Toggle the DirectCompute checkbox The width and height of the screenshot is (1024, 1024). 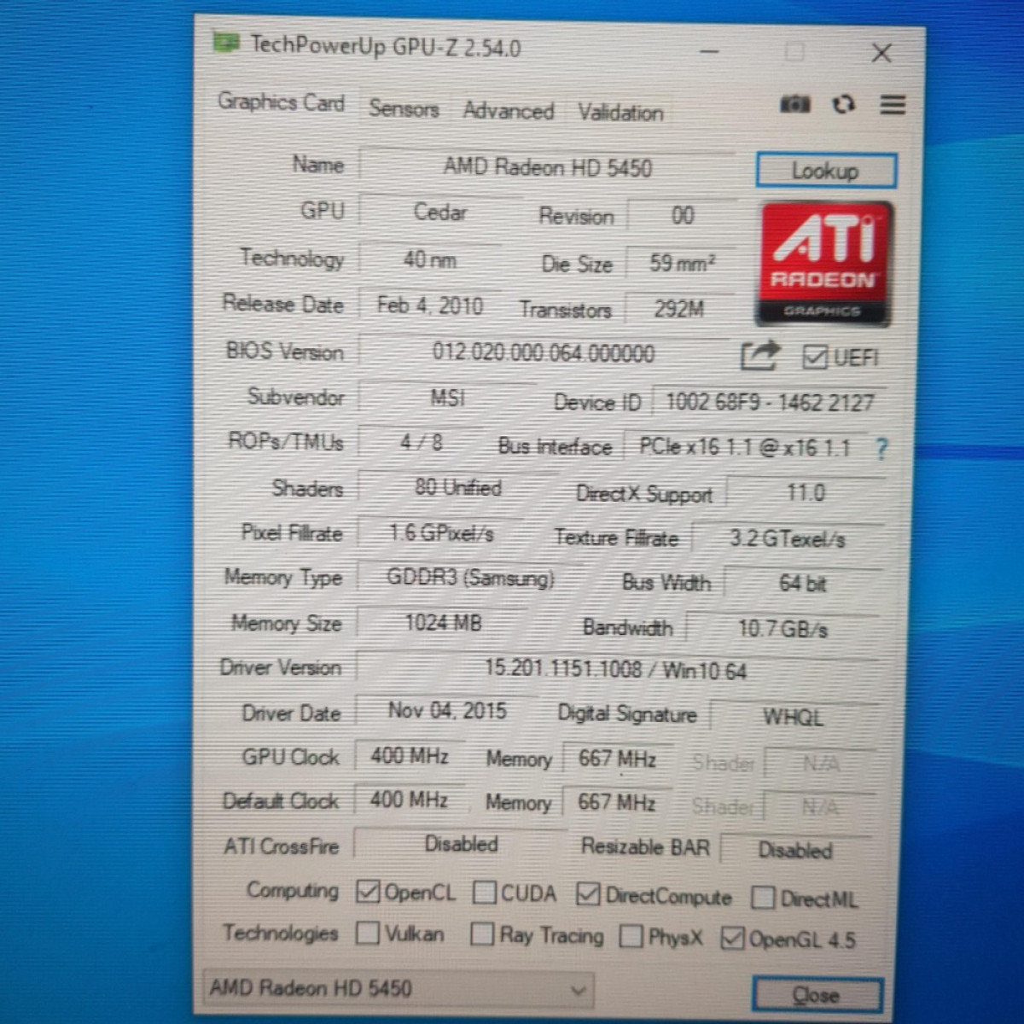(588, 894)
